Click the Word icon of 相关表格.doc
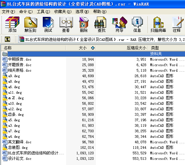 point(5,70)
